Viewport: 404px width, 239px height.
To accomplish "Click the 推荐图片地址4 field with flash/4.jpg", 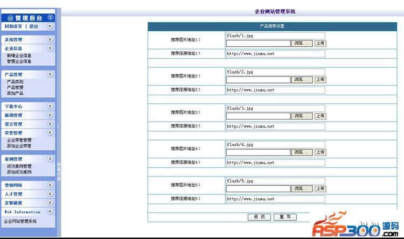I will 275,145.
